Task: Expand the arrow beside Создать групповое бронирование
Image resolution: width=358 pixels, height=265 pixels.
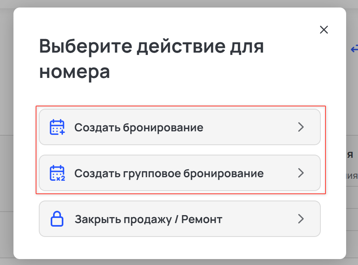Action: [301, 173]
